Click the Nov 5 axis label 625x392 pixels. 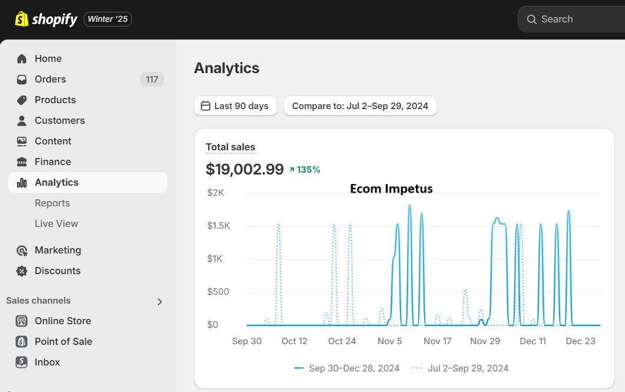[390, 341]
